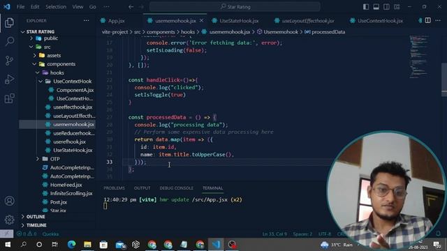Toggle bottom panel layout icon
This screenshot has width=447, height=251.
[x=376, y=6]
